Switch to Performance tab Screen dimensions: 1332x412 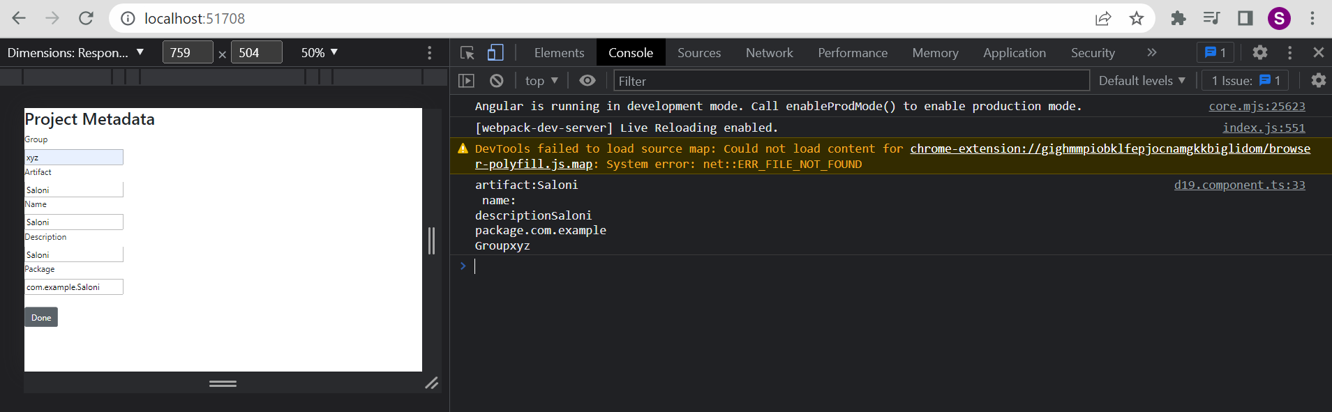click(853, 53)
